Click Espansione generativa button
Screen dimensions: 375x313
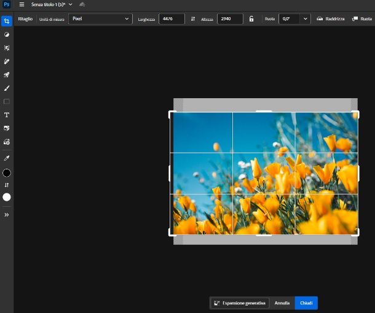coord(240,303)
